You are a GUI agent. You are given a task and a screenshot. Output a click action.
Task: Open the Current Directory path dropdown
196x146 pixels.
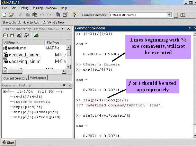[169, 15]
